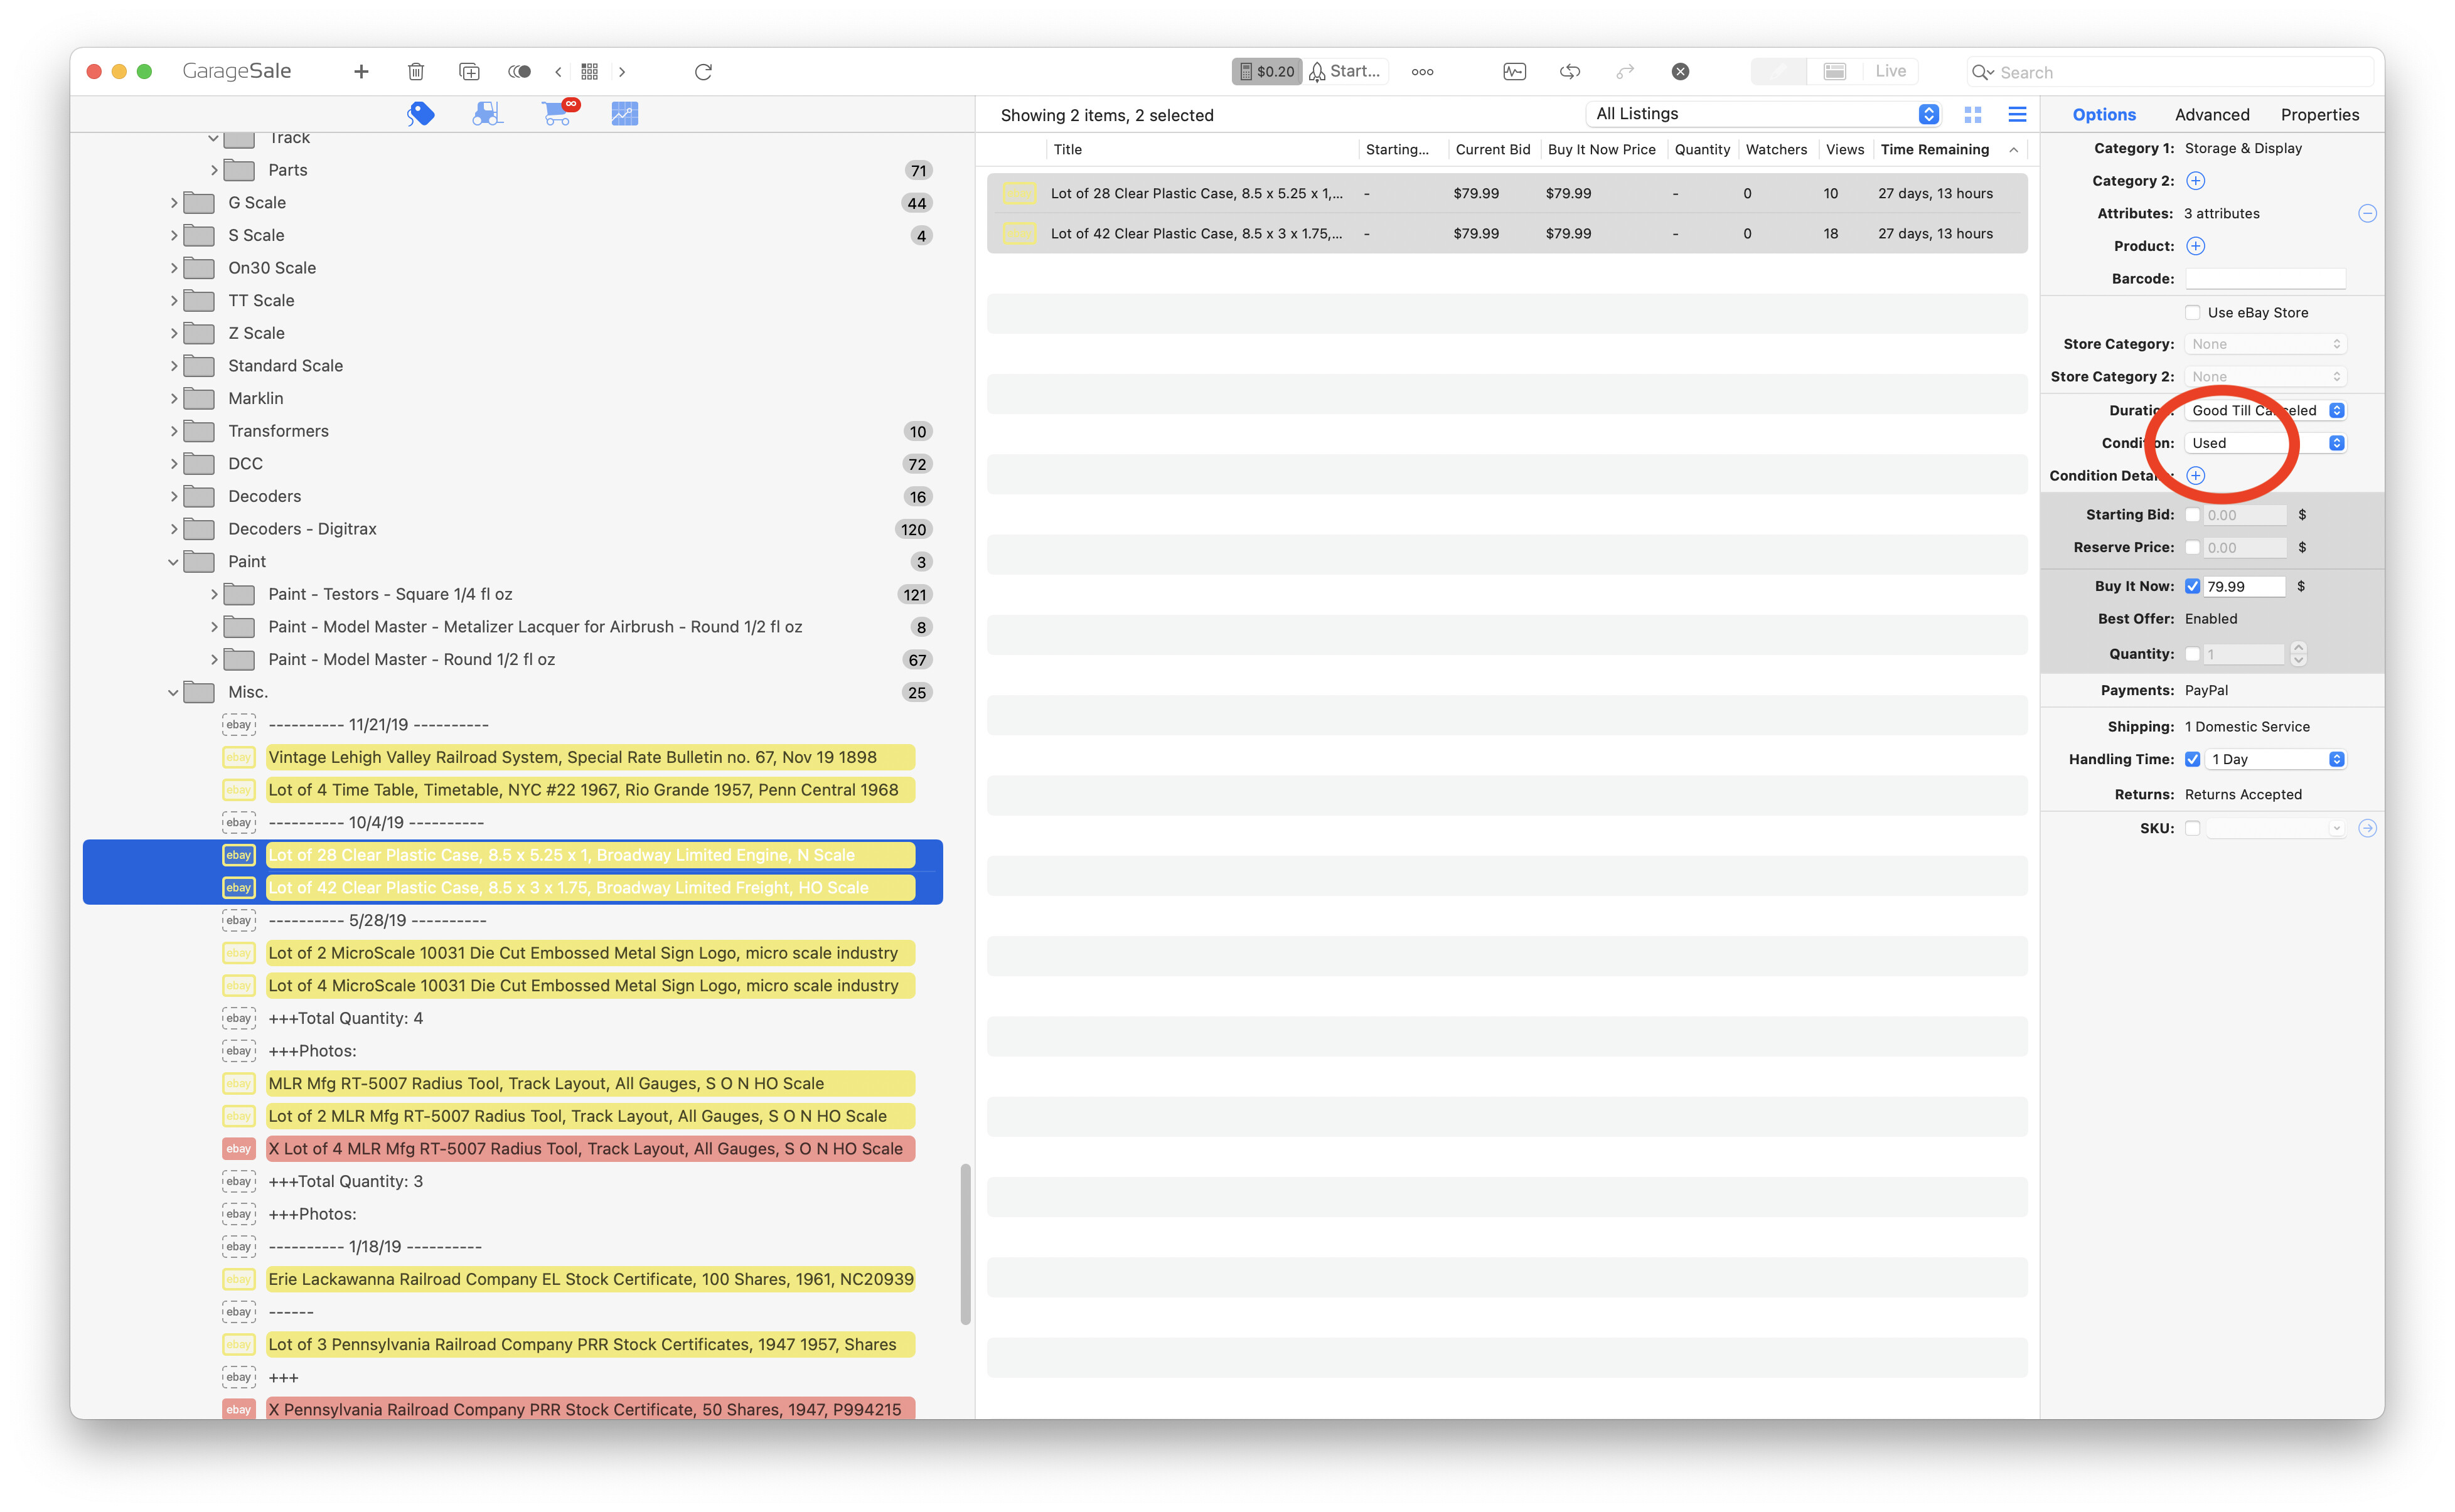The height and width of the screenshot is (1512, 2455).
Task: Select Lot of 28 Clear Plastic Case table row
Action: pyautogui.click(x=1506, y=193)
